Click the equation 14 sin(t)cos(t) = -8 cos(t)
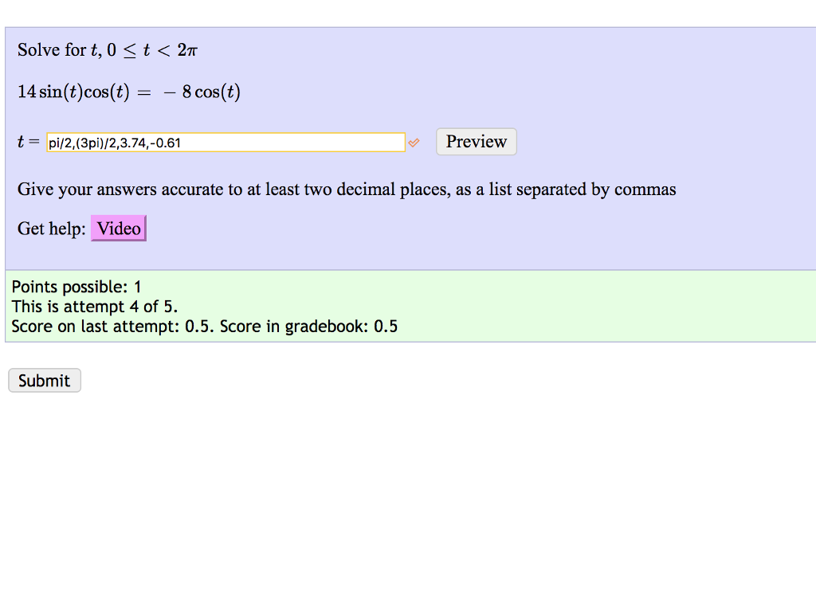Screen dimensions: 816x591 [x=127, y=92]
